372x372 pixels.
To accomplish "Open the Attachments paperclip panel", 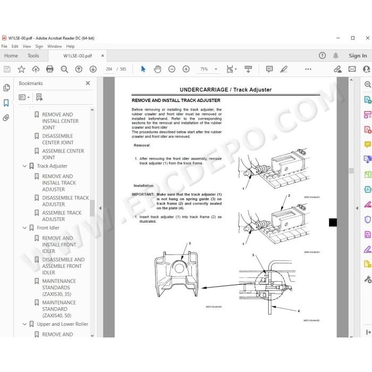I will pyautogui.click(x=6, y=117).
